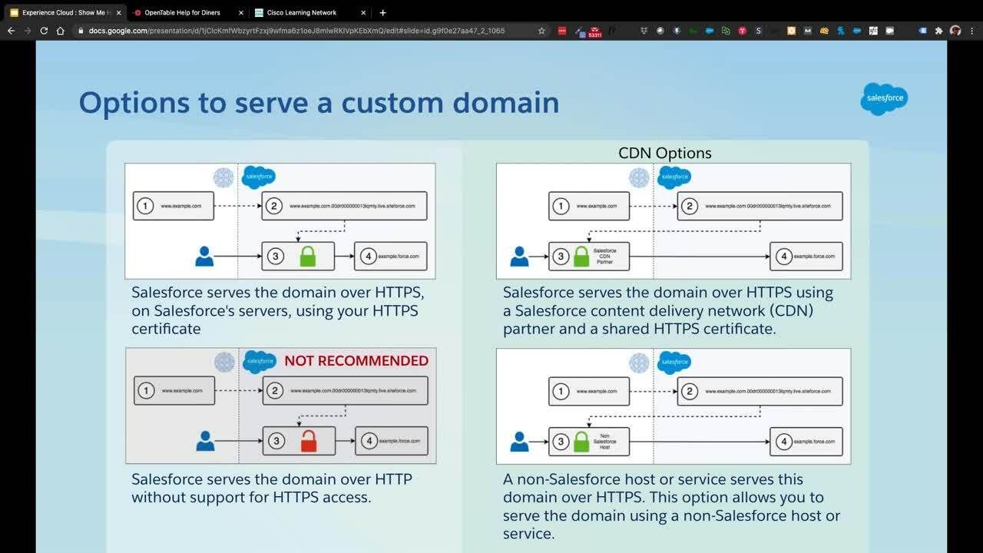Select the Non Salesforce Host diagram
Viewport: 983px width, 553px height.
[x=674, y=406]
